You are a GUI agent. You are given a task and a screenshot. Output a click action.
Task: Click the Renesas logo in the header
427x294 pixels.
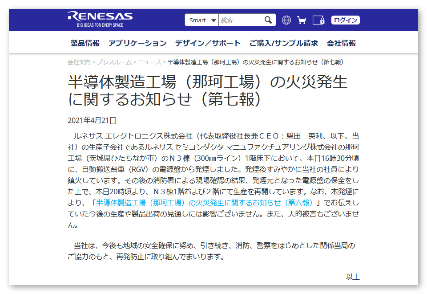click(x=100, y=19)
